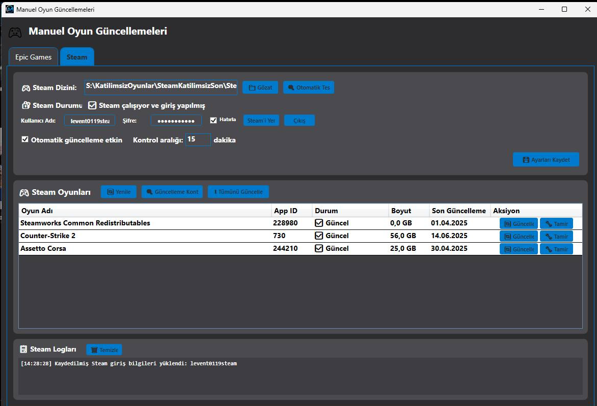Click Tamir repair for Counter-Strike 2
The image size is (597, 406).
[556, 236]
